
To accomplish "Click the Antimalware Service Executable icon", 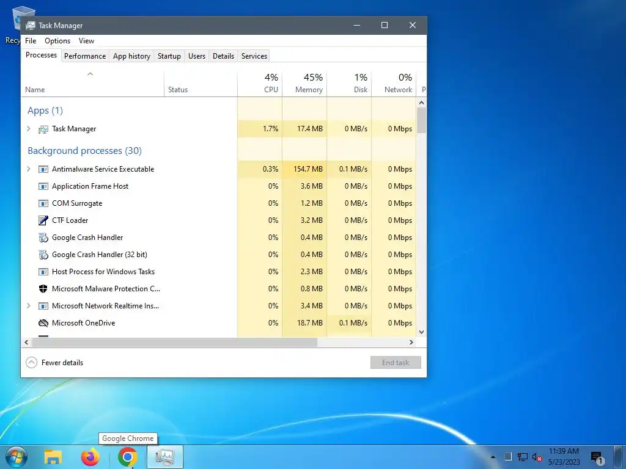I will coord(43,169).
